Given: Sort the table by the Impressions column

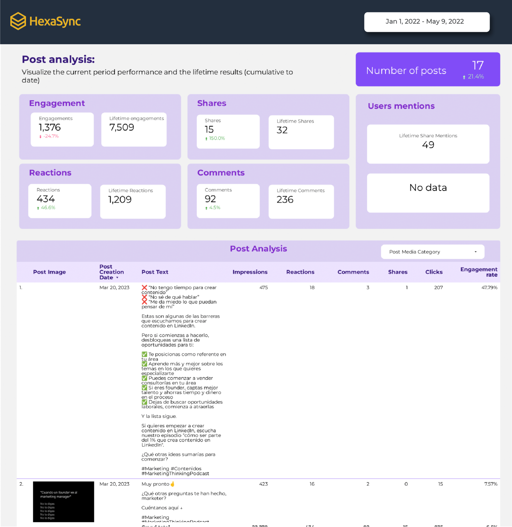Looking at the screenshot, I should [250, 272].
